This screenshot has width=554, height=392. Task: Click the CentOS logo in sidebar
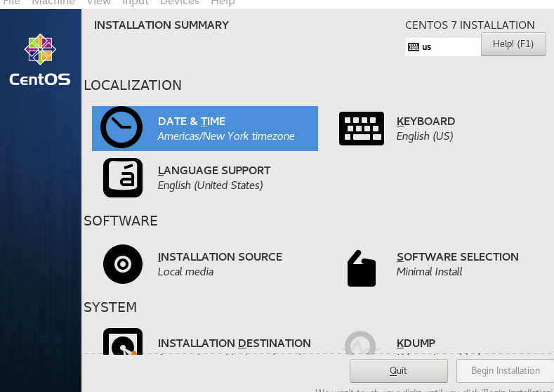coord(40,61)
